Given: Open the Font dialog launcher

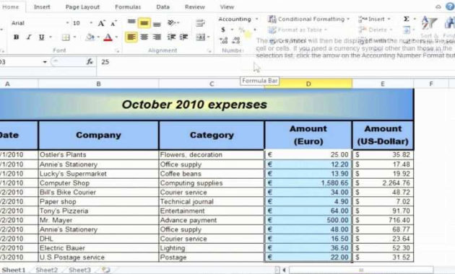Looking at the screenshot, I should [x=117, y=50].
